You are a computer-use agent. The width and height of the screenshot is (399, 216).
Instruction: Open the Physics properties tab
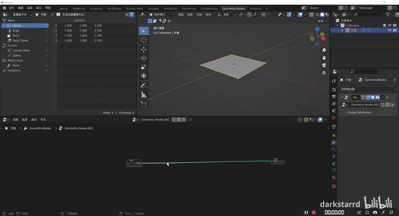pyautogui.click(x=334, y=156)
